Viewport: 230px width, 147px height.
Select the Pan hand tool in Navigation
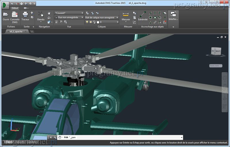click(49, 13)
